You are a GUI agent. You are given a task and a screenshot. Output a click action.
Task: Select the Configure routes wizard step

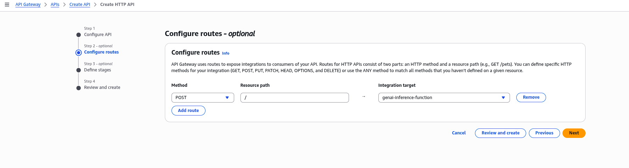pos(101,52)
